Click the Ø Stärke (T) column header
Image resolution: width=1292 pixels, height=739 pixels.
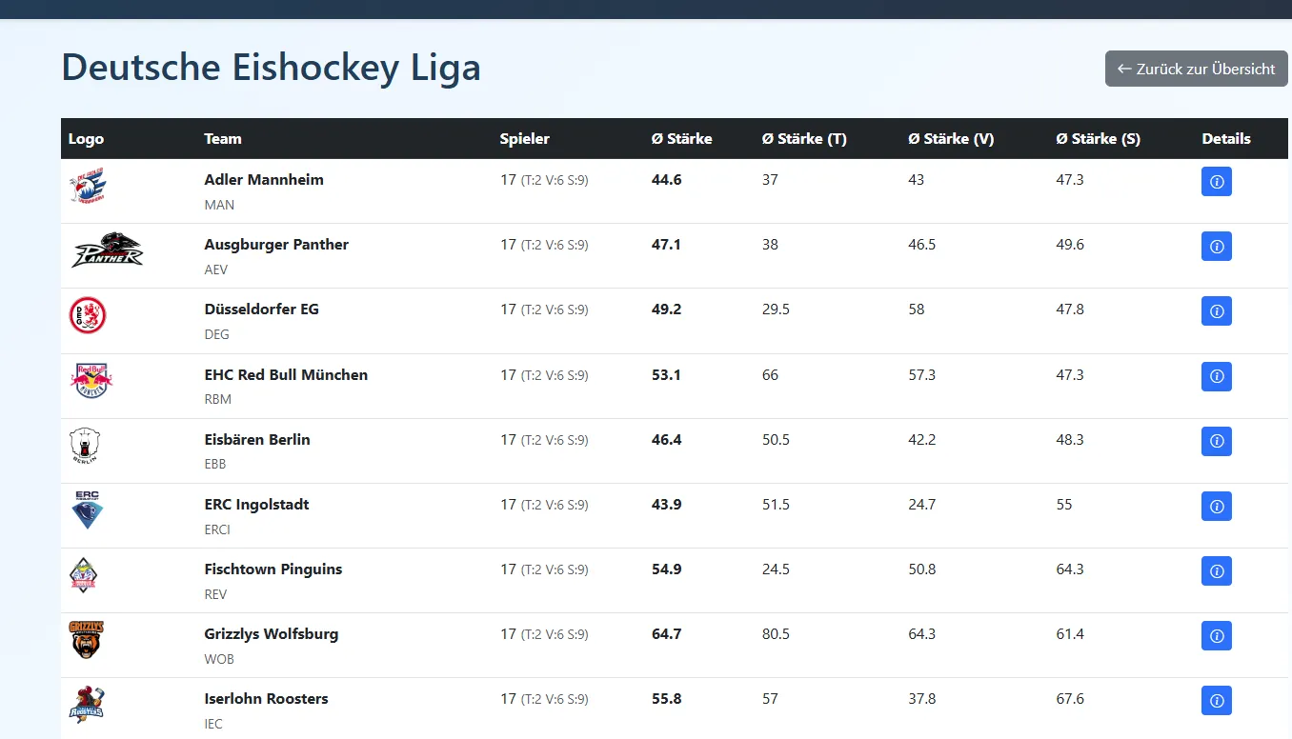coord(804,138)
